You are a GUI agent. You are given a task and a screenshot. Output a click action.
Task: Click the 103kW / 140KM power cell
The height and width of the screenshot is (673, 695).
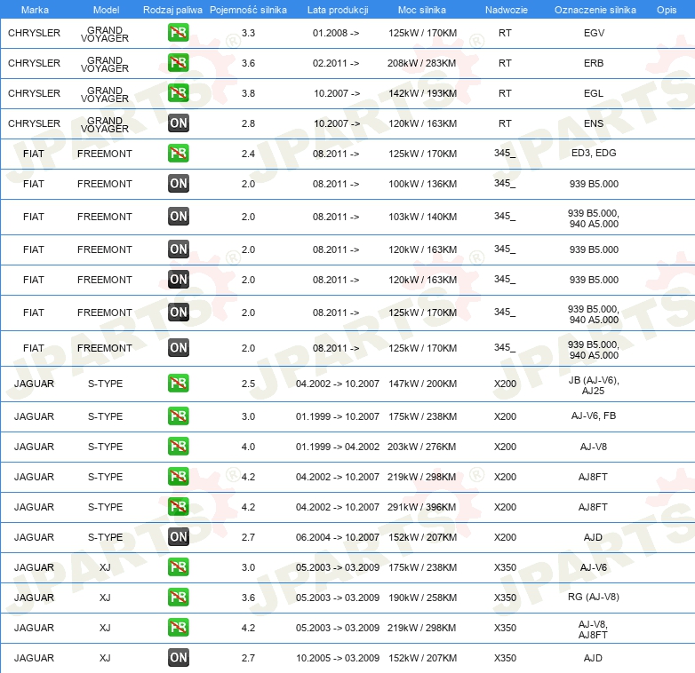pyautogui.click(x=422, y=217)
